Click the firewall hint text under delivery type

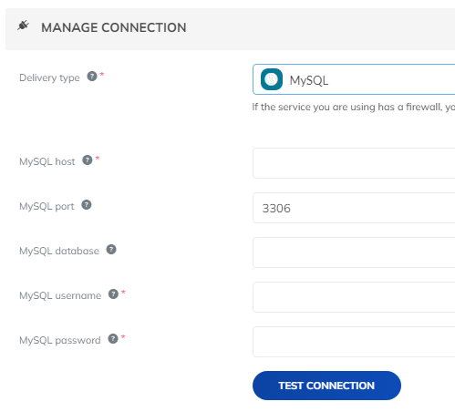pyautogui.click(x=354, y=107)
